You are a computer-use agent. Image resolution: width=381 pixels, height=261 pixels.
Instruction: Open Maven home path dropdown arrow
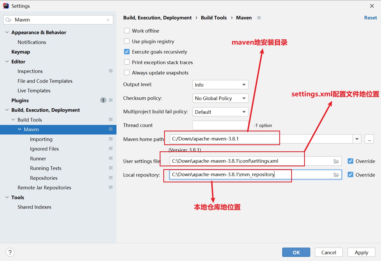(x=357, y=139)
